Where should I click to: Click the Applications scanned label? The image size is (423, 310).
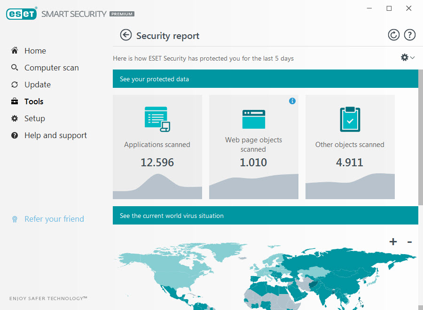point(157,145)
